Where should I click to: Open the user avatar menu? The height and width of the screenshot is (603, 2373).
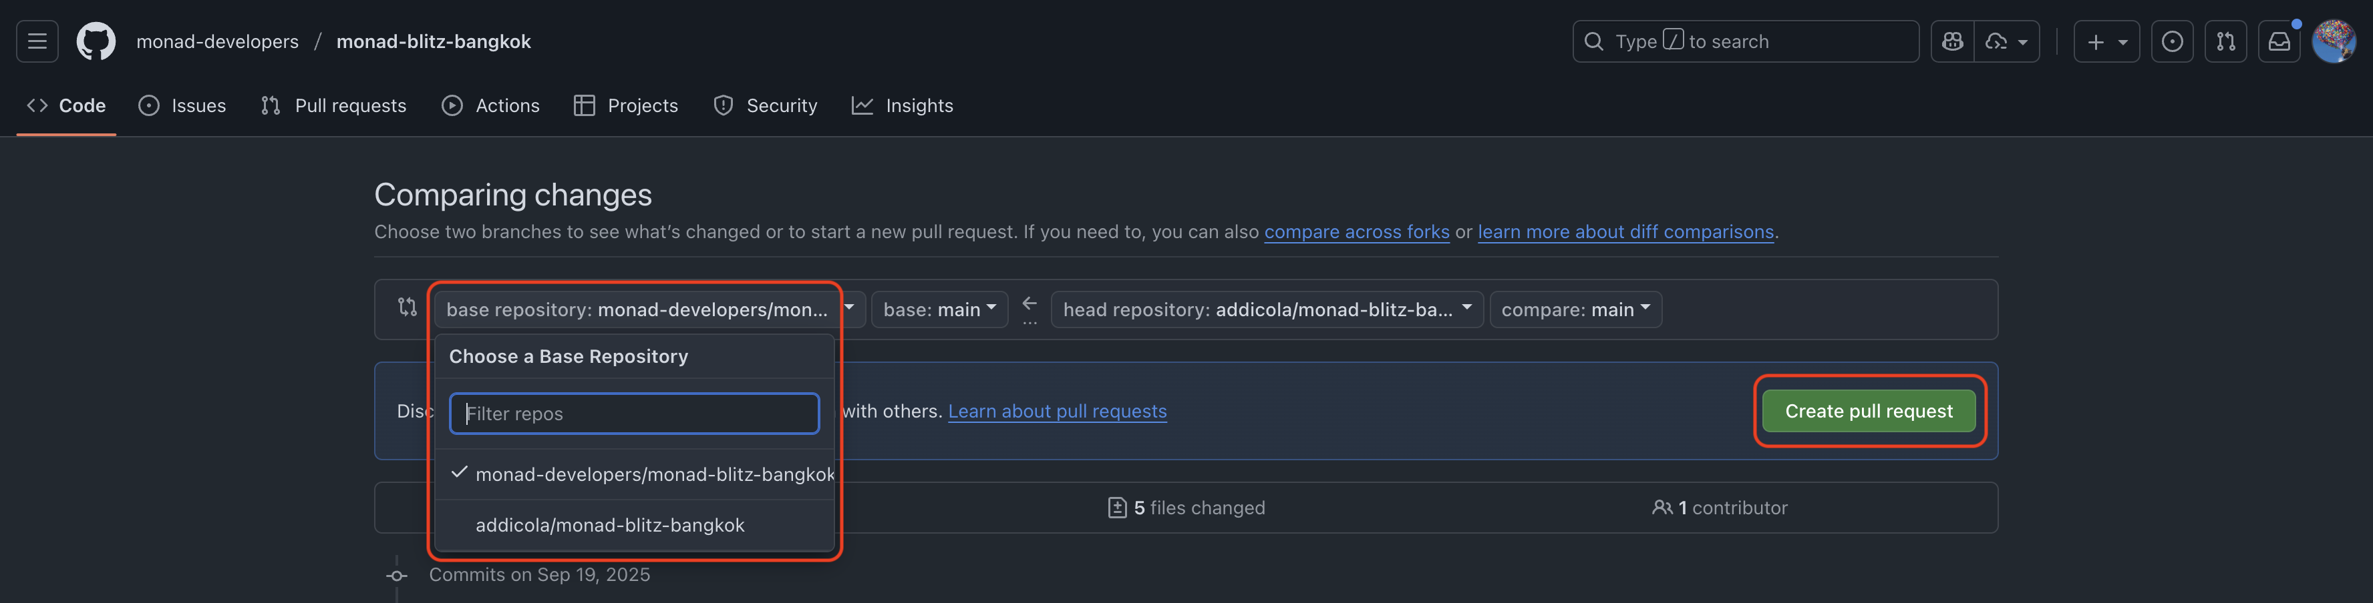(2334, 41)
